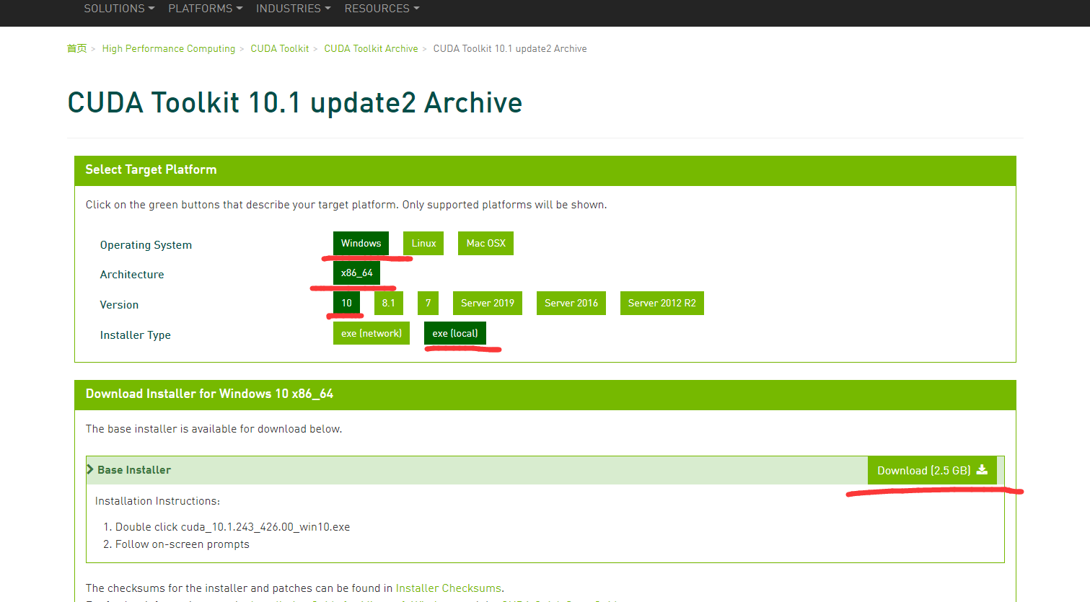The height and width of the screenshot is (602, 1090).
Task: Select the Windows operating system button
Action: pyautogui.click(x=361, y=243)
